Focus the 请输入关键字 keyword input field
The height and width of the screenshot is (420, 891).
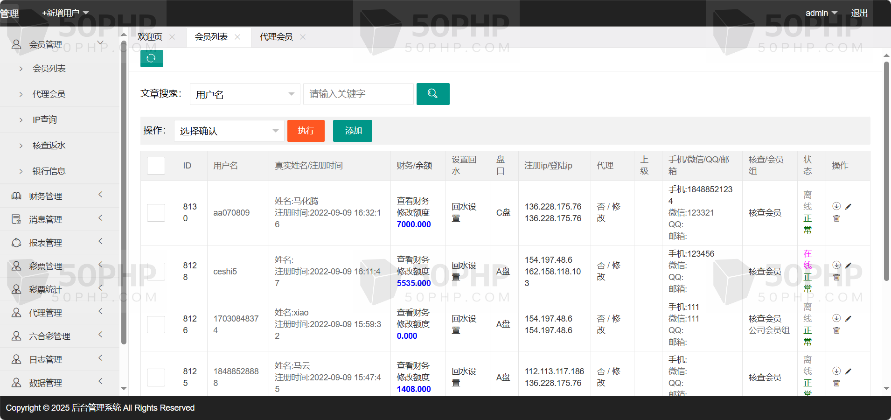(x=358, y=94)
